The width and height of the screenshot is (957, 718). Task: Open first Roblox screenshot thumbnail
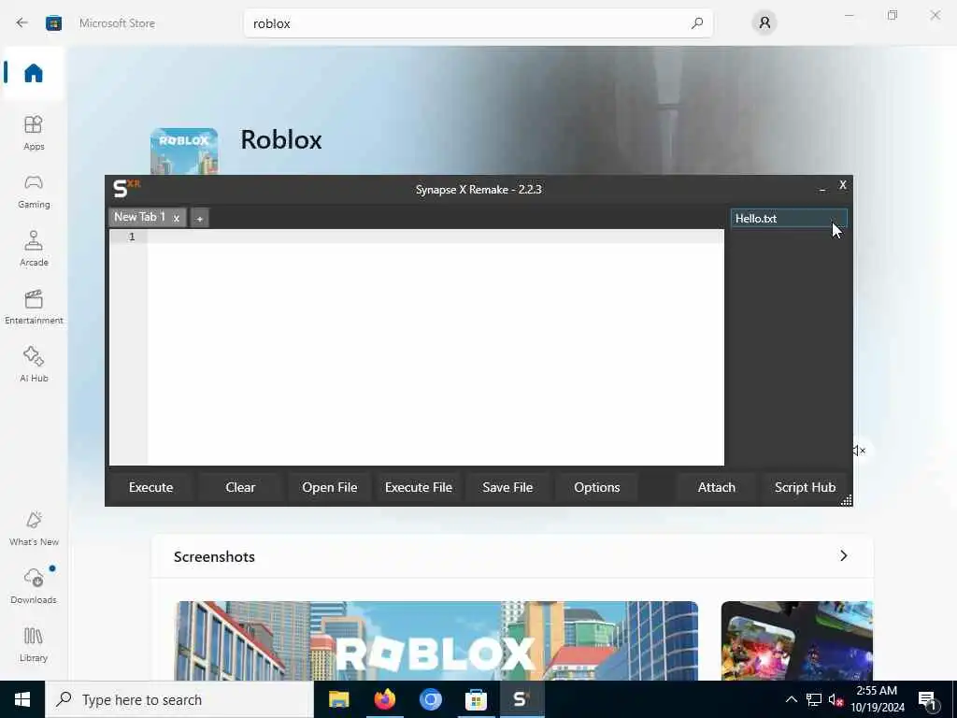click(436, 640)
